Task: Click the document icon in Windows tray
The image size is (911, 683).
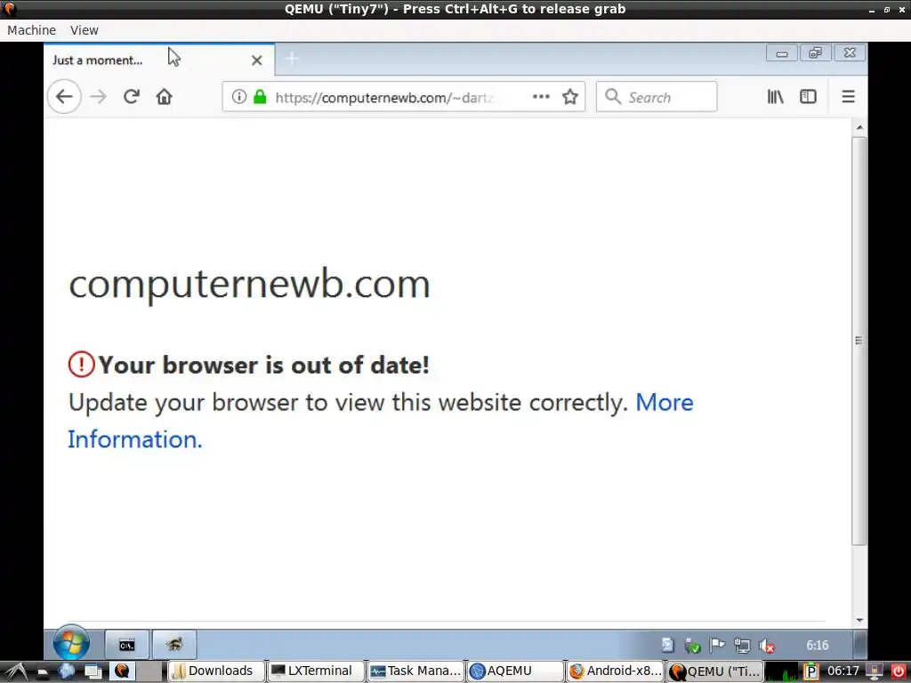Action: point(667,646)
